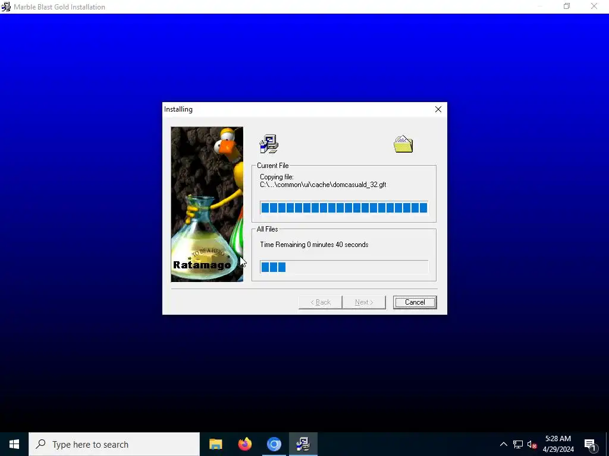
Task: Click the 'Installing' dialog title
Action: [x=178, y=109]
